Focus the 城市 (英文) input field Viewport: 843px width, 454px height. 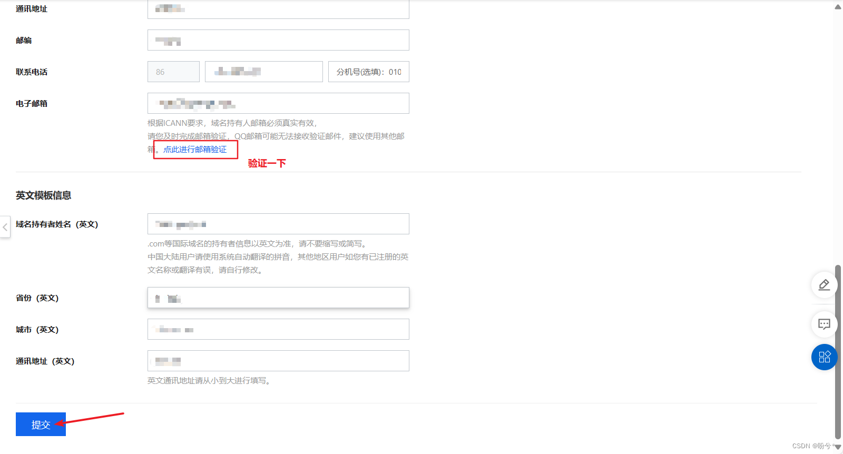[x=278, y=329]
